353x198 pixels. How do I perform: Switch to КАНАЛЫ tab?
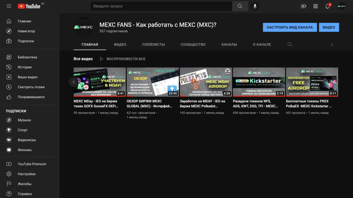point(229,44)
